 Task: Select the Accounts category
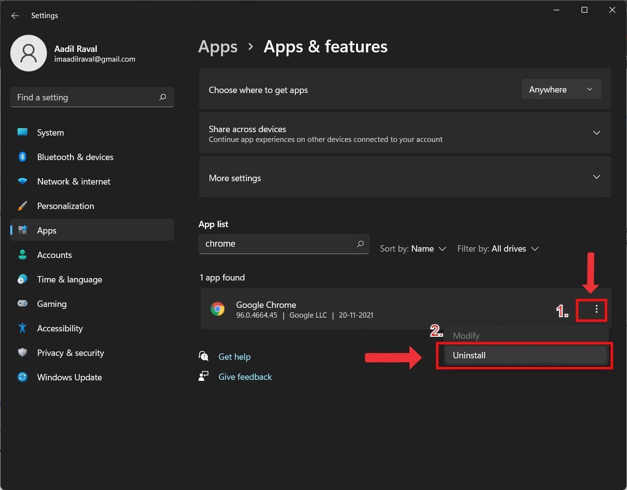[54, 255]
